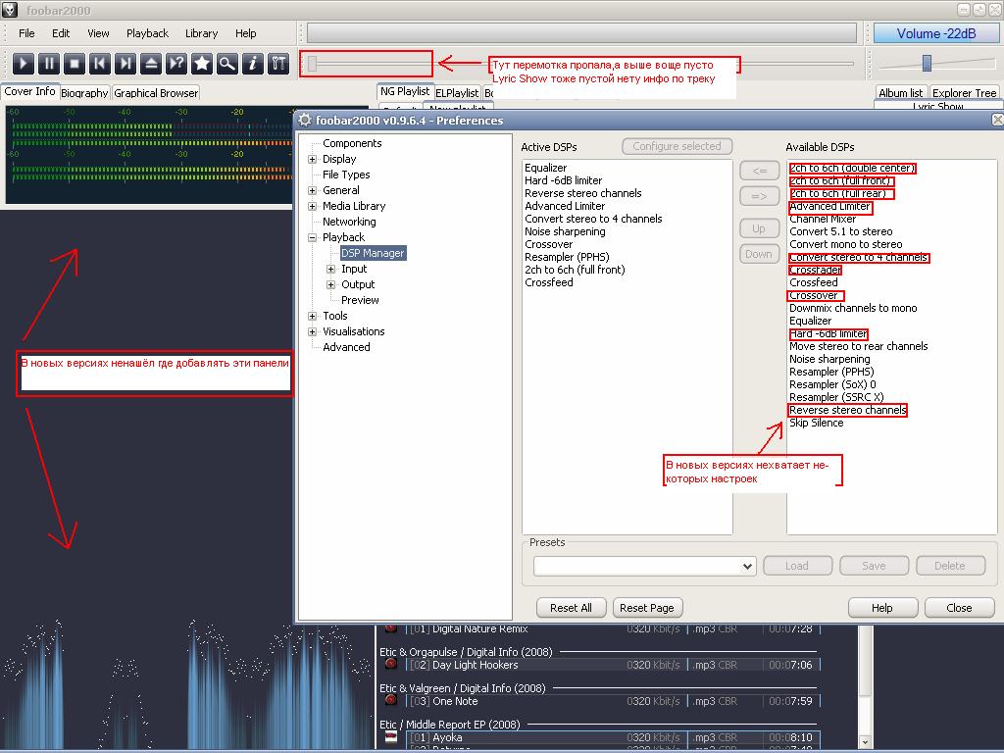
Task: Switch to the Biography tab
Action: [84, 93]
